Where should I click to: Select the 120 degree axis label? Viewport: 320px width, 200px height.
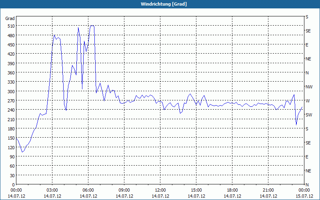(x=11, y=147)
